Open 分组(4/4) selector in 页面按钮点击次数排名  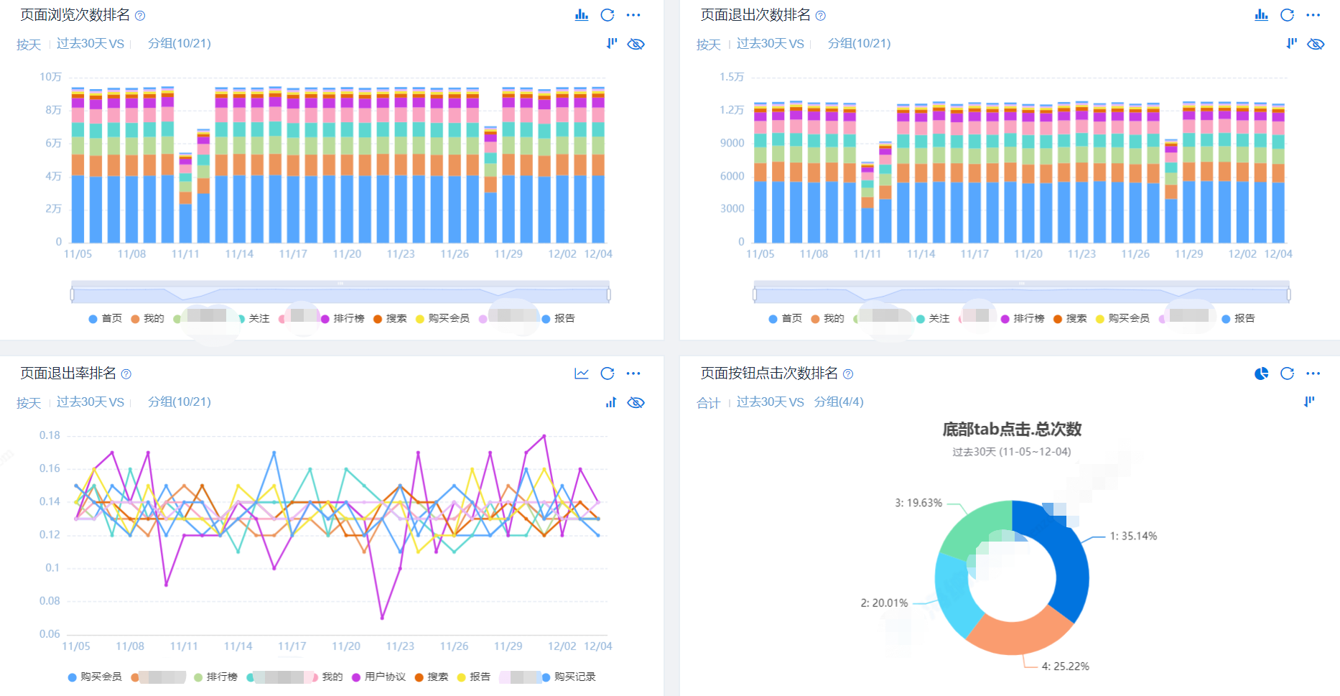pyautogui.click(x=839, y=402)
